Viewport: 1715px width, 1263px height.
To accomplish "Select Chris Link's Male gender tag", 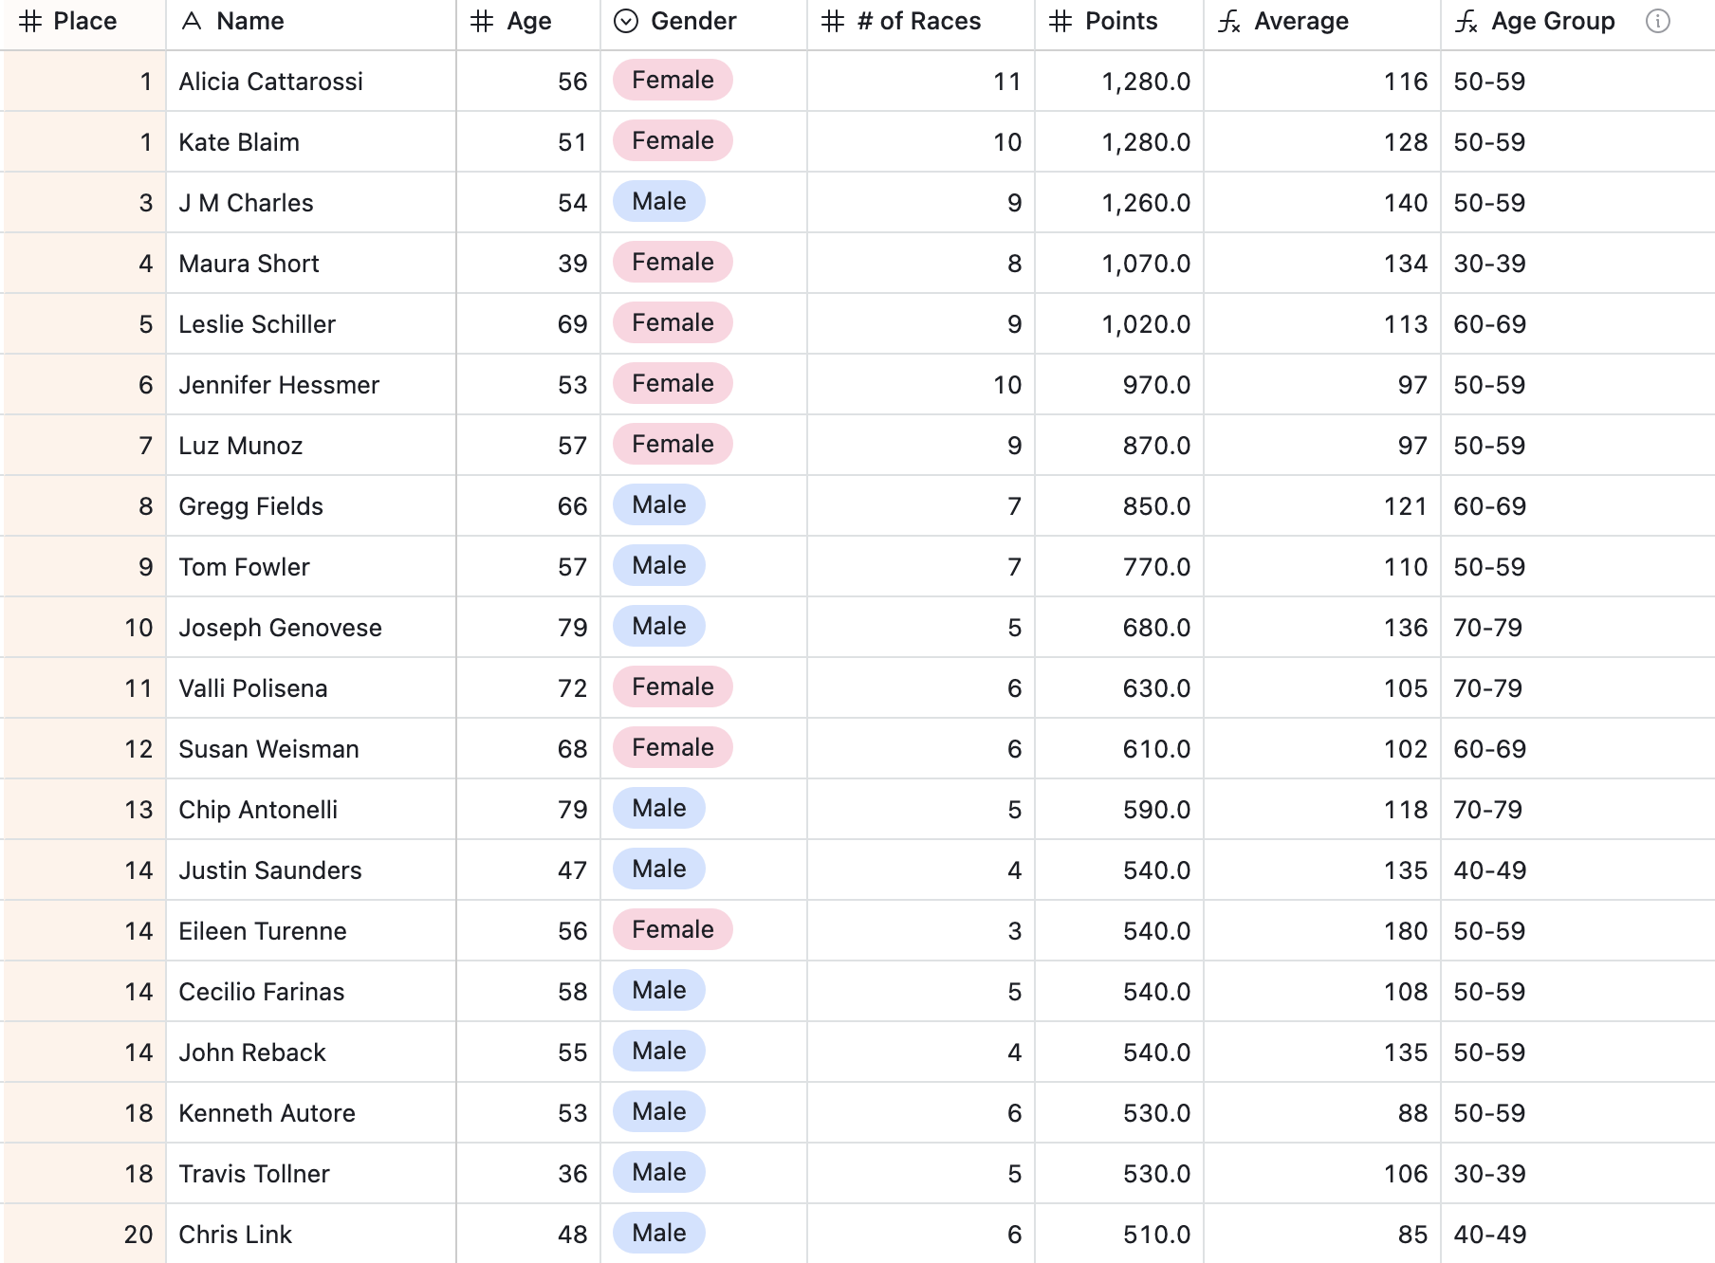I will click(659, 1233).
